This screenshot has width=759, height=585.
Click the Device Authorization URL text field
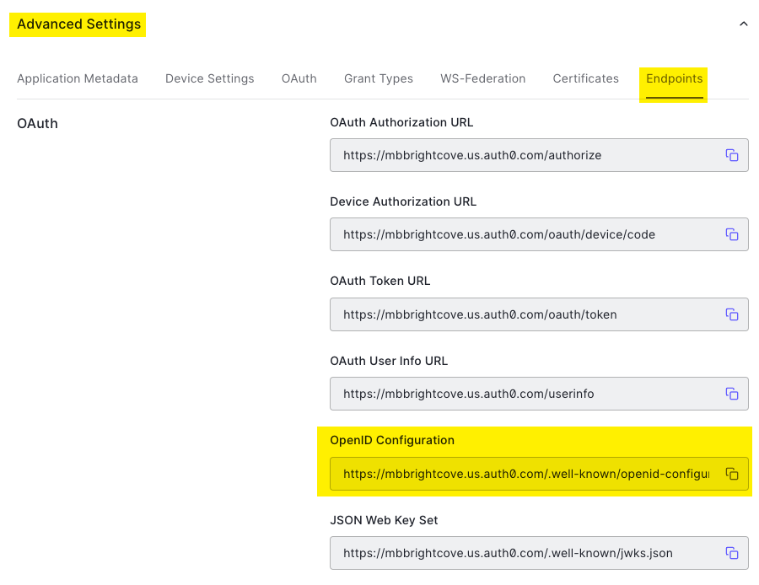coord(523,234)
